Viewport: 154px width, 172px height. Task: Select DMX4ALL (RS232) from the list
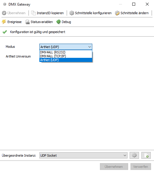coord(66,52)
